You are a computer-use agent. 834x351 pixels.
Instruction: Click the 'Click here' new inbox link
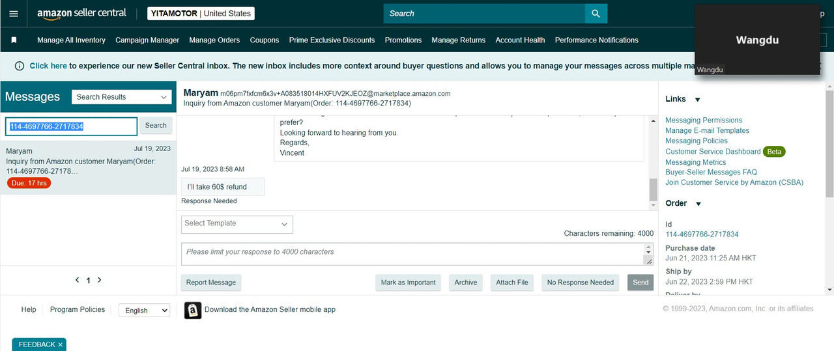48,66
